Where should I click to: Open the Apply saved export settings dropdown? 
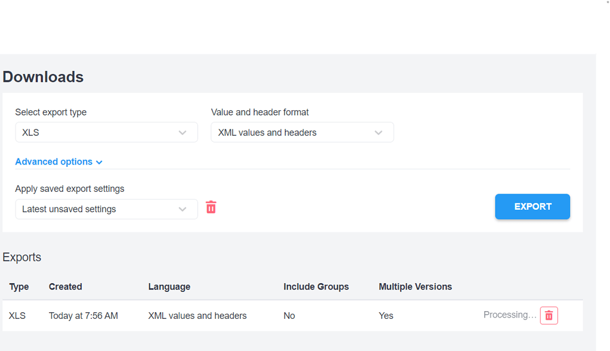[106, 209]
